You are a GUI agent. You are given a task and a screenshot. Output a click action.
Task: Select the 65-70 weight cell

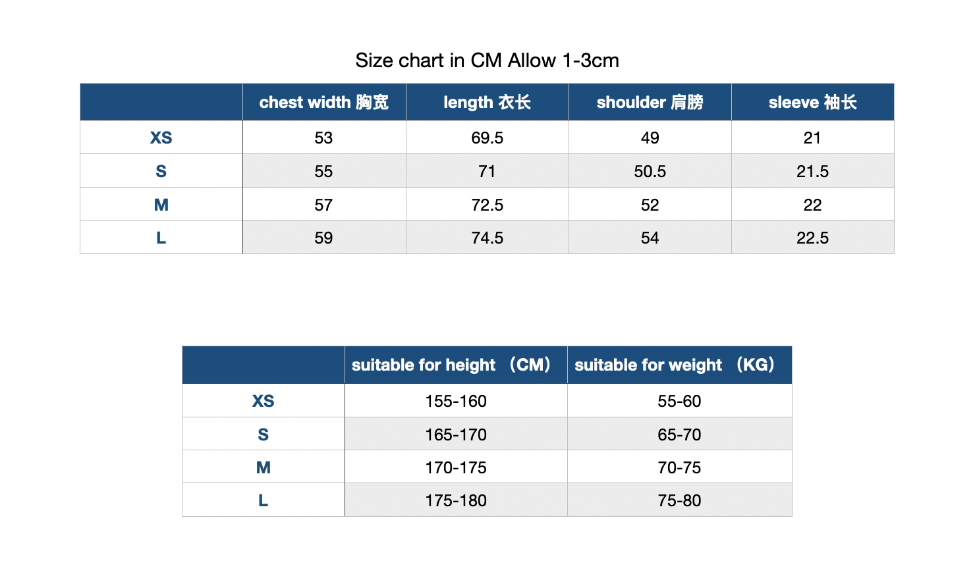[x=679, y=434]
